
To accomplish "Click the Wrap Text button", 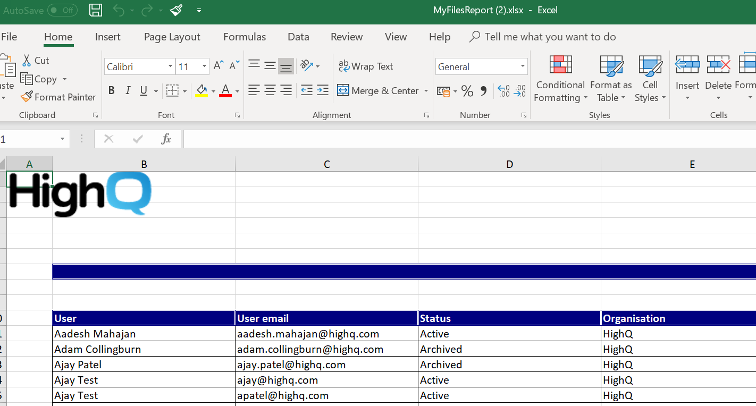I will 366,66.
